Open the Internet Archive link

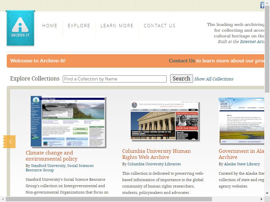pos(252,41)
